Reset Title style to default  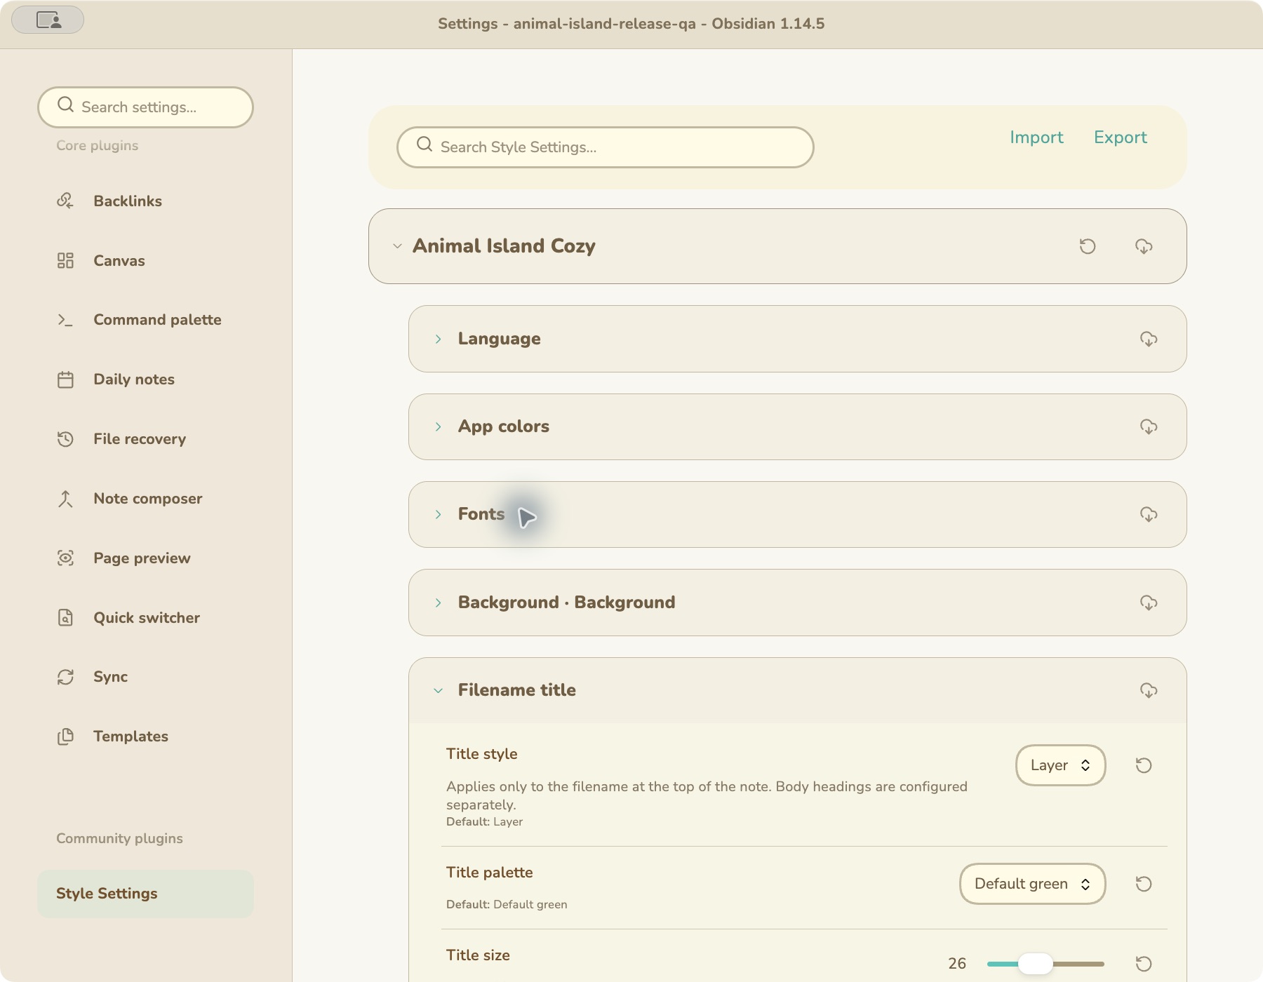[1144, 765]
